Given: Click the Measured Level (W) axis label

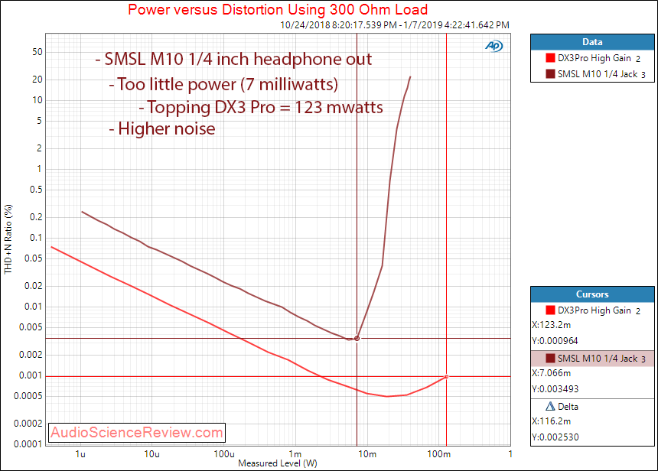Looking at the screenshot, I should (278, 463).
